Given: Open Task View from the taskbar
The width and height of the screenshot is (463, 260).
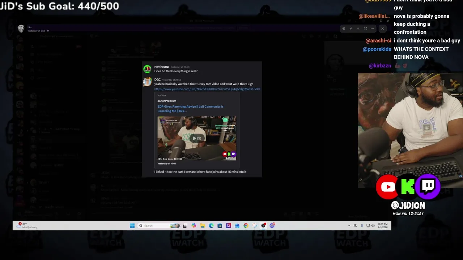Looking at the screenshot, I should [x=184, y=226].
